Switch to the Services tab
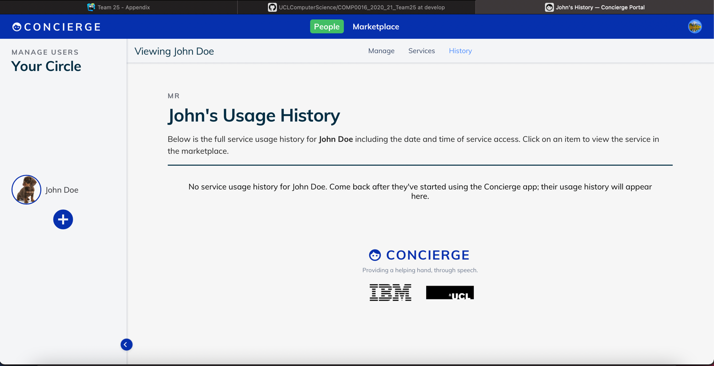The width and height of the screenshot is (714, 366). (422, 51)
